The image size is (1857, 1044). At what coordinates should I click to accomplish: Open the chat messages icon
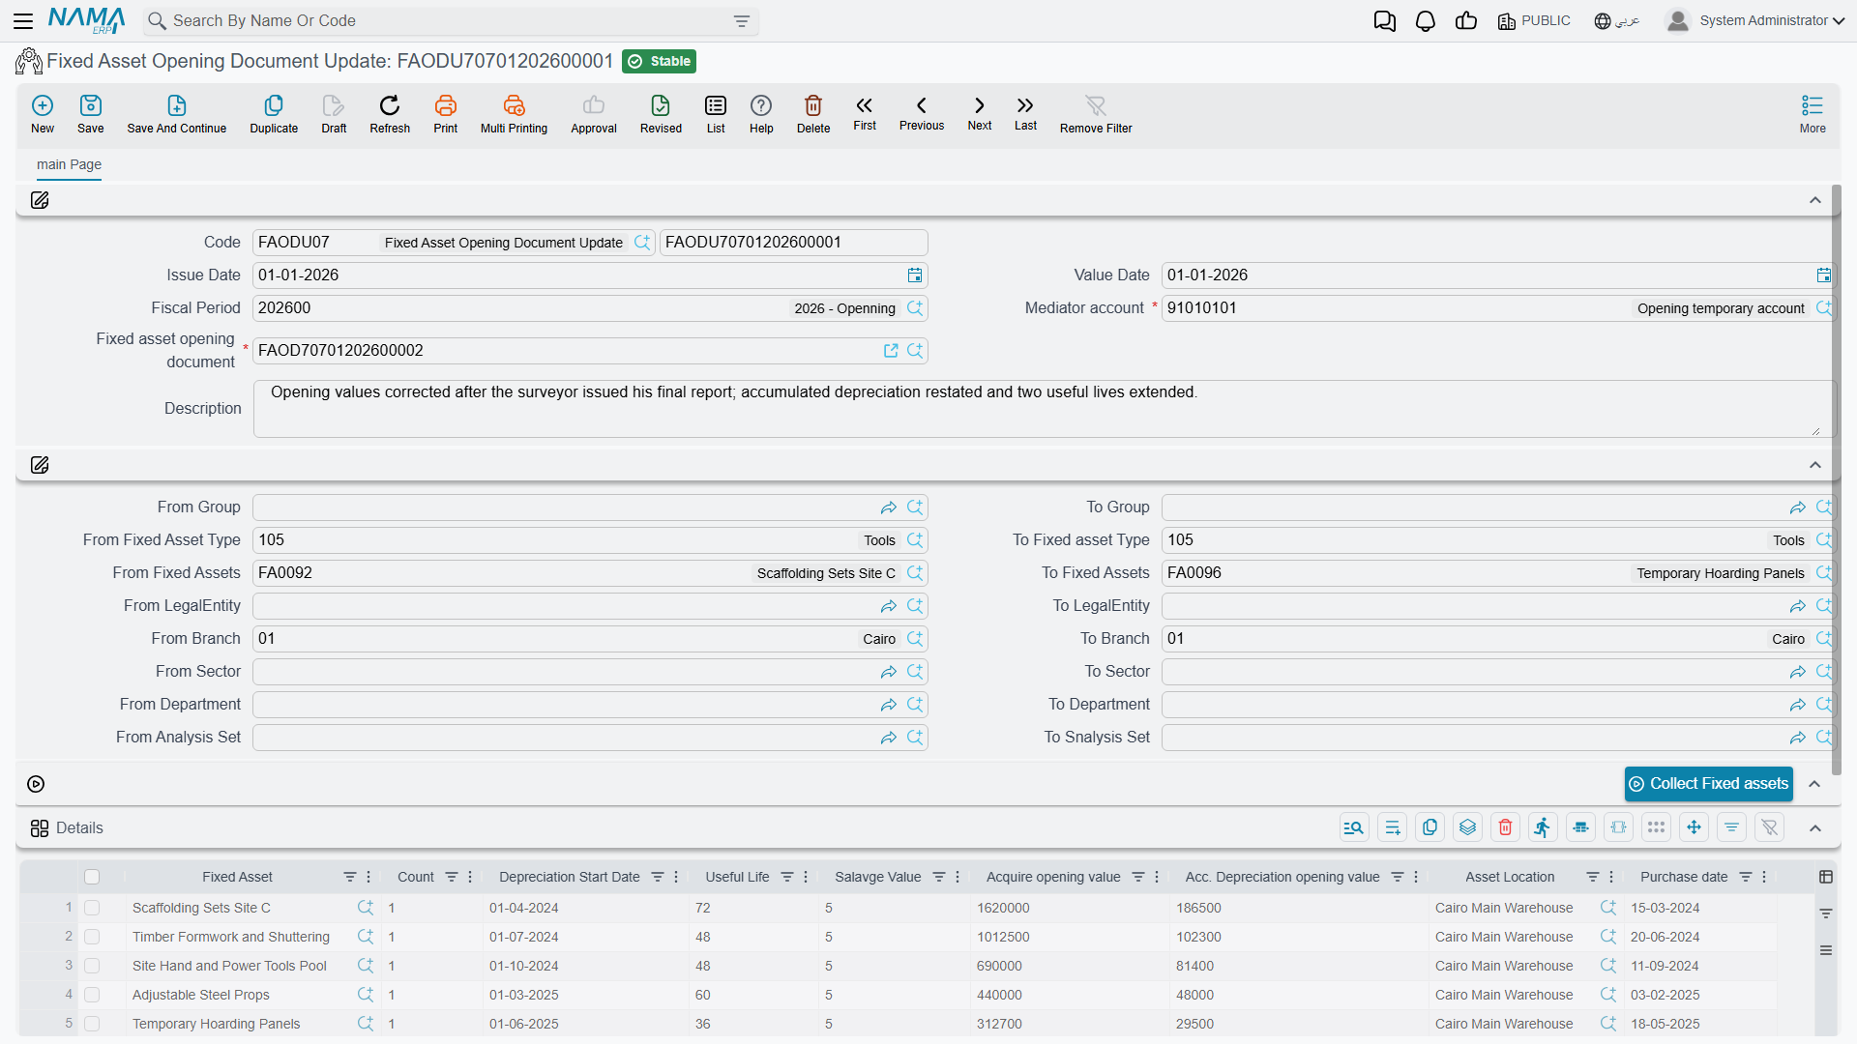coord(1384,21)
